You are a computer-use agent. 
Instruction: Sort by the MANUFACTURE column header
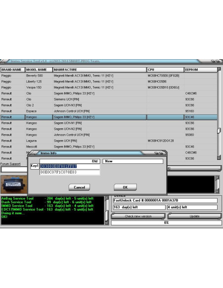[x=100, y=70]
